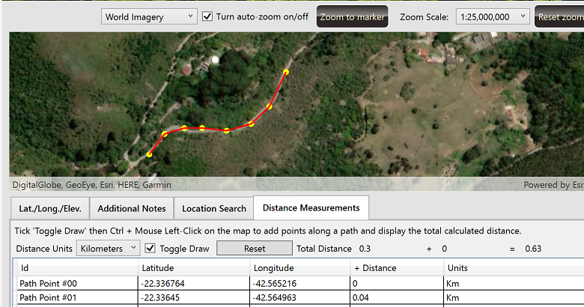584x307 pixels.
Task: Click the bottom-left starting yellow path point
Action: point(149,154)
